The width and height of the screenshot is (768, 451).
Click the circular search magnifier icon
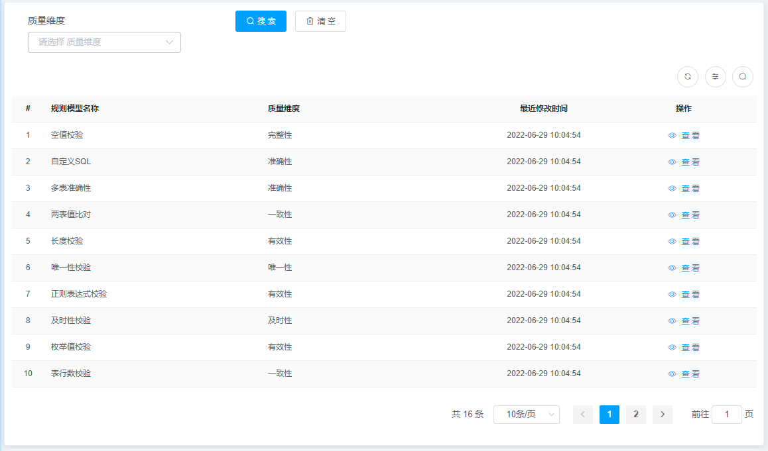743,77
